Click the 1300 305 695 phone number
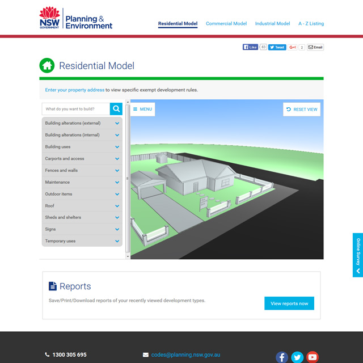 tap(69, 354)
